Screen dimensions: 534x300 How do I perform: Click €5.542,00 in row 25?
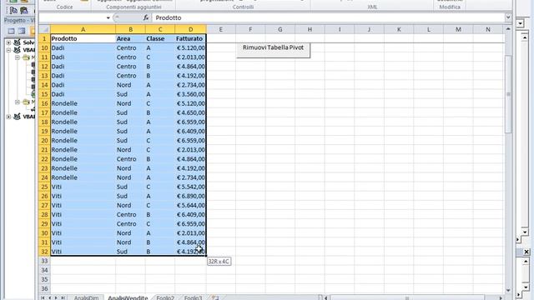click(190, 187)
